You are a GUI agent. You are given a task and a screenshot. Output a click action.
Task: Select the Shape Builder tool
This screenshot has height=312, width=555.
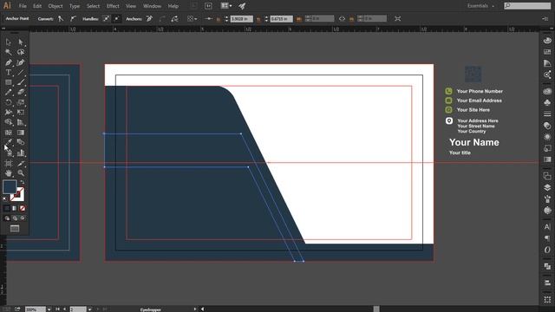pyautogui.click(x=8, y=122)
